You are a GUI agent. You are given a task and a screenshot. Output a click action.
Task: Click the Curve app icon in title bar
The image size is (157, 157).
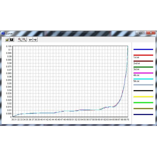point(3,33)
